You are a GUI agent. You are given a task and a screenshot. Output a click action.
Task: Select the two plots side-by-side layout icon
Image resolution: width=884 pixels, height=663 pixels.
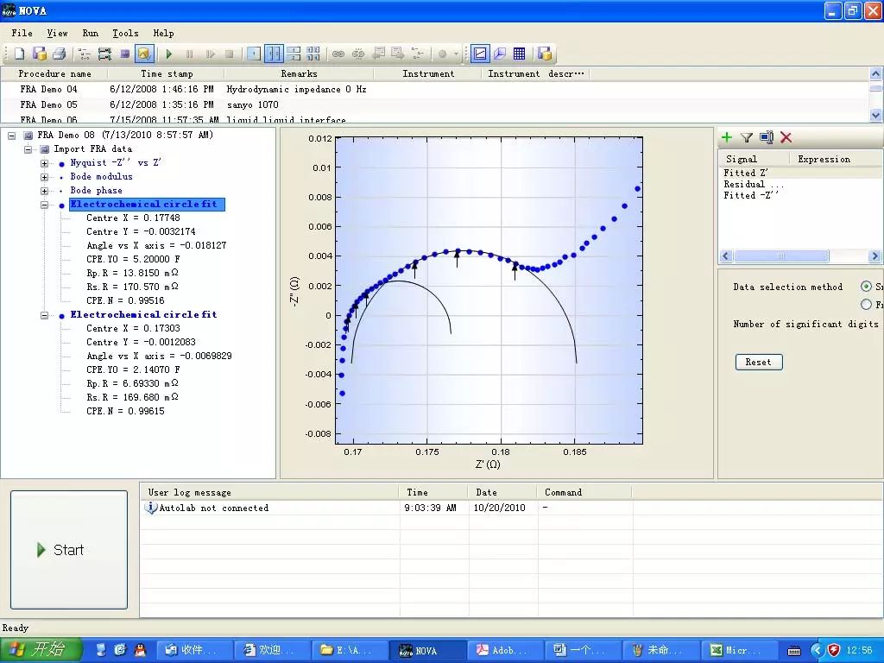[274, 54]
